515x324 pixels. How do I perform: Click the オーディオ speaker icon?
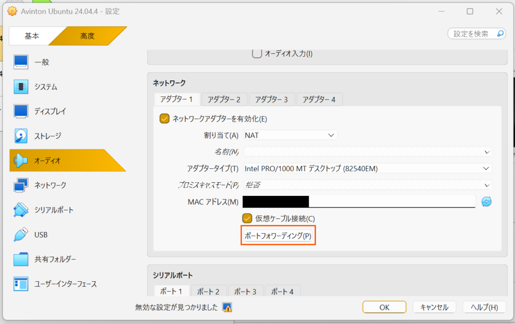[21, 160]
